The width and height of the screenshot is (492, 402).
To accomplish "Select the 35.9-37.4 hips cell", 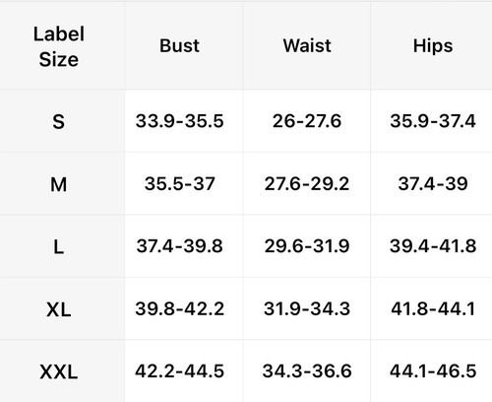I will point(433,121).
